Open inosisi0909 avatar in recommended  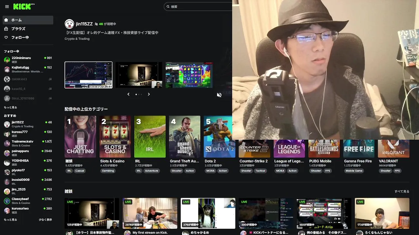pyautogui.click(x=7, y=181)
